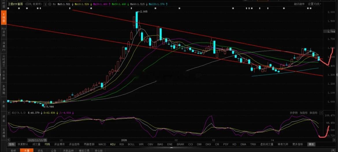Screen dimensions: 338x152
Task: Select the CCI indicator
Action: [191, 144]
